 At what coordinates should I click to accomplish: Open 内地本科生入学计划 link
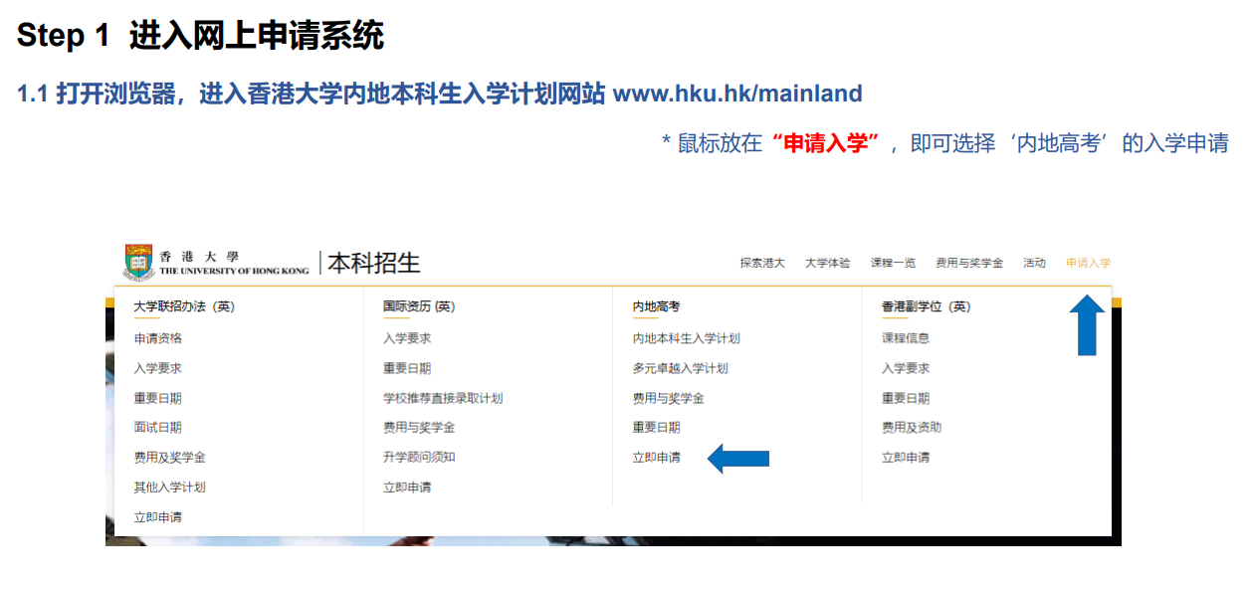point(686,338)
